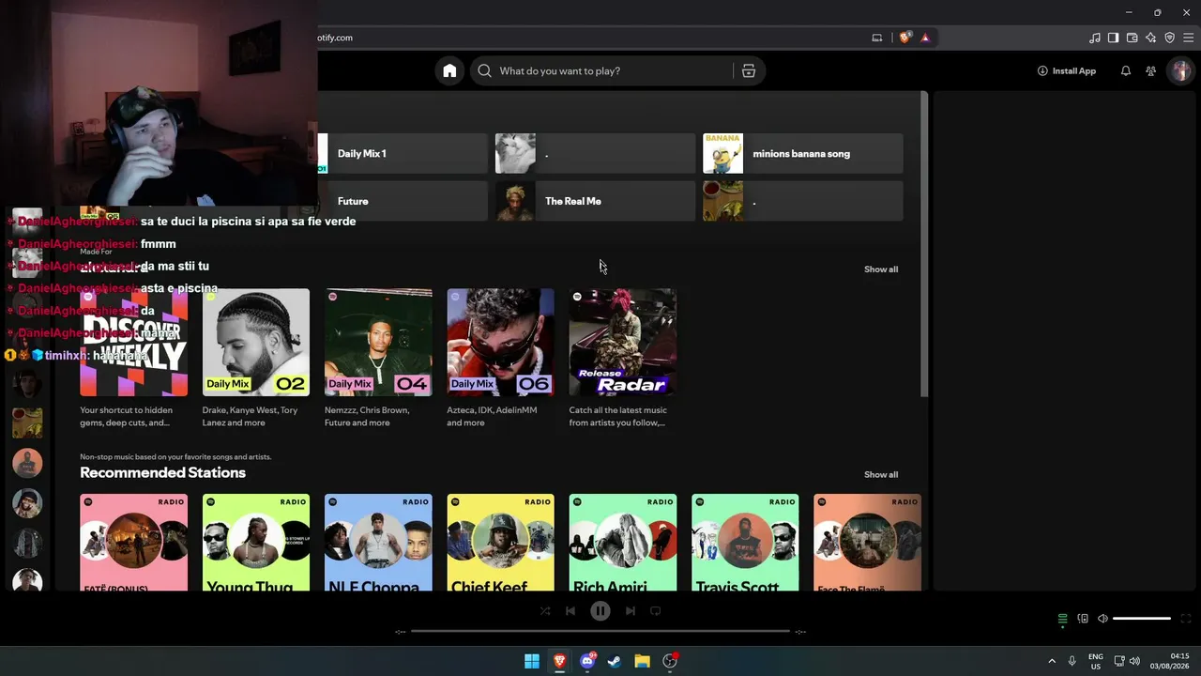This screenshot has width=1201, height=676.
Task: Open the Release Radar playlist cover
Action: tap(622, 343)
